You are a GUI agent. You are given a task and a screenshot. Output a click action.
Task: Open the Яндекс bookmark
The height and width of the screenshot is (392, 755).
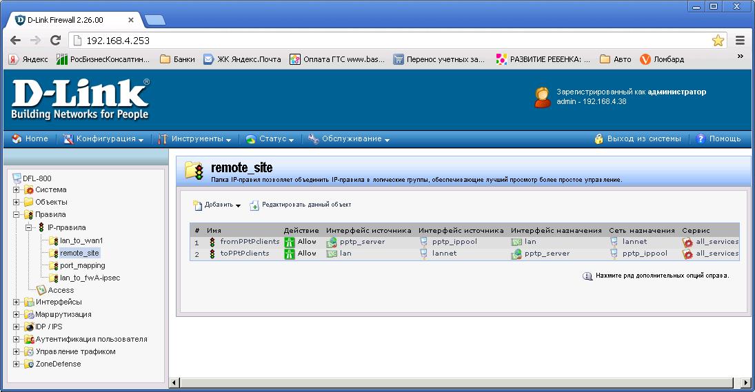28,59
